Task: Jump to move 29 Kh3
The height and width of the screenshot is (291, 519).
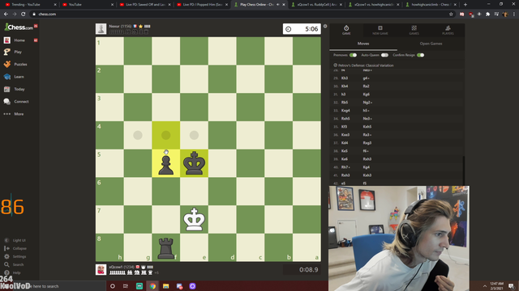Action: tap(344, 78)
